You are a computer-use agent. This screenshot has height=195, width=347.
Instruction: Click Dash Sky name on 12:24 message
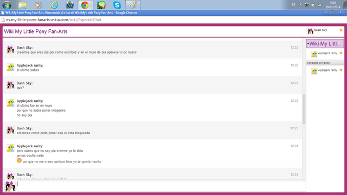24,174
